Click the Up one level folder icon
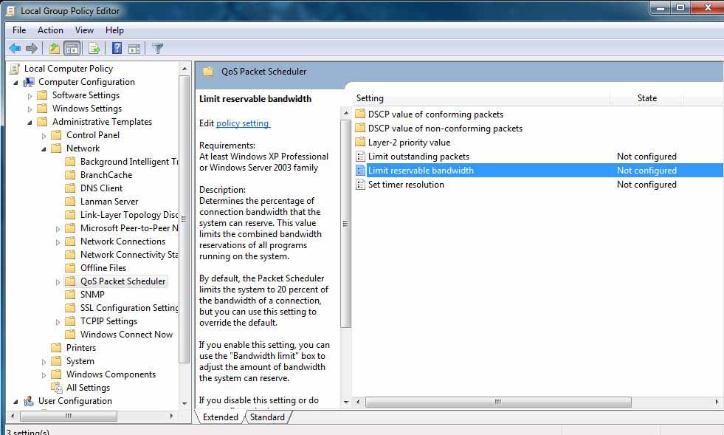 [x=54, y=49]
